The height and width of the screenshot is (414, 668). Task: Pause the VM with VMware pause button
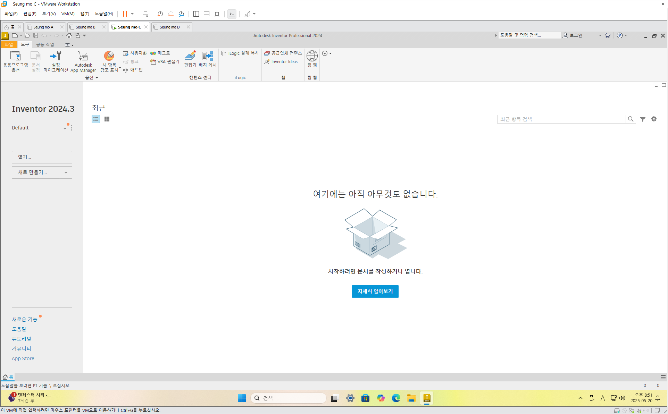[125, 14]
